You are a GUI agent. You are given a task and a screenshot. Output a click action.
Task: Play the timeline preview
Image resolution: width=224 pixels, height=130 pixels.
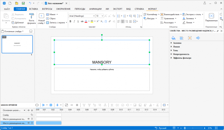click(44, 105)
